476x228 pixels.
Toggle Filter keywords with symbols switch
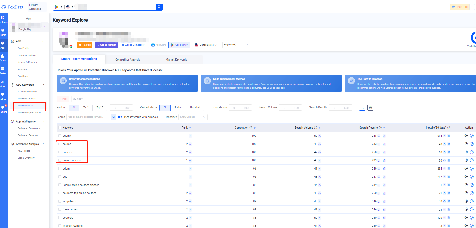[x=120, y=117]
